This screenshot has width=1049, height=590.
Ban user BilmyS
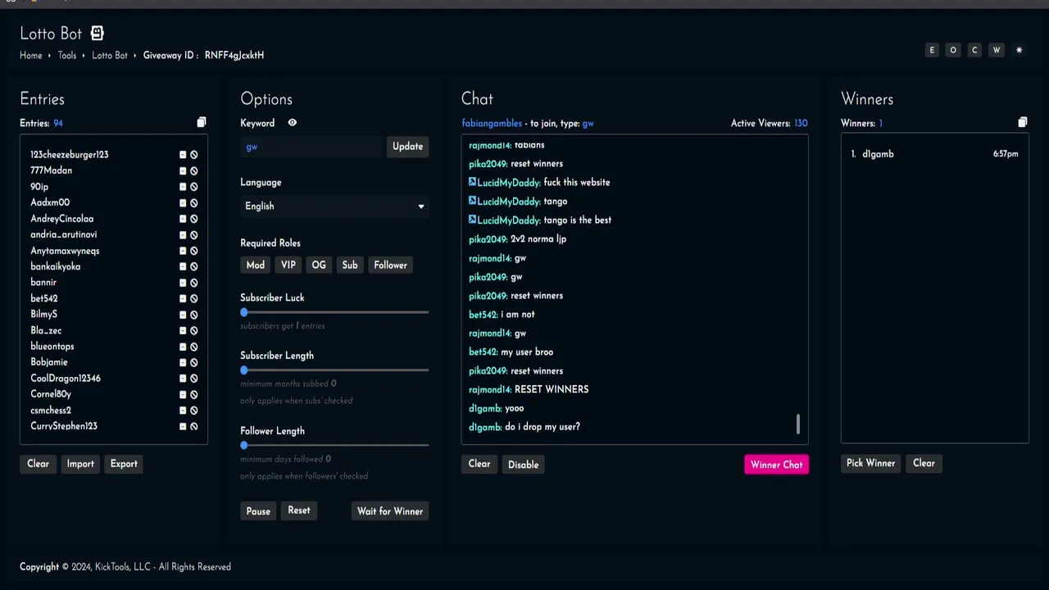(194, 315)
